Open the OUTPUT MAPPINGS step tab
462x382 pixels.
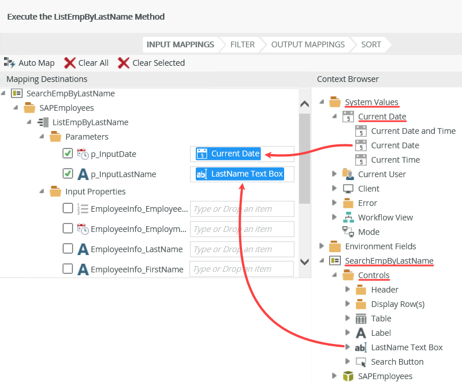point(308,44)
